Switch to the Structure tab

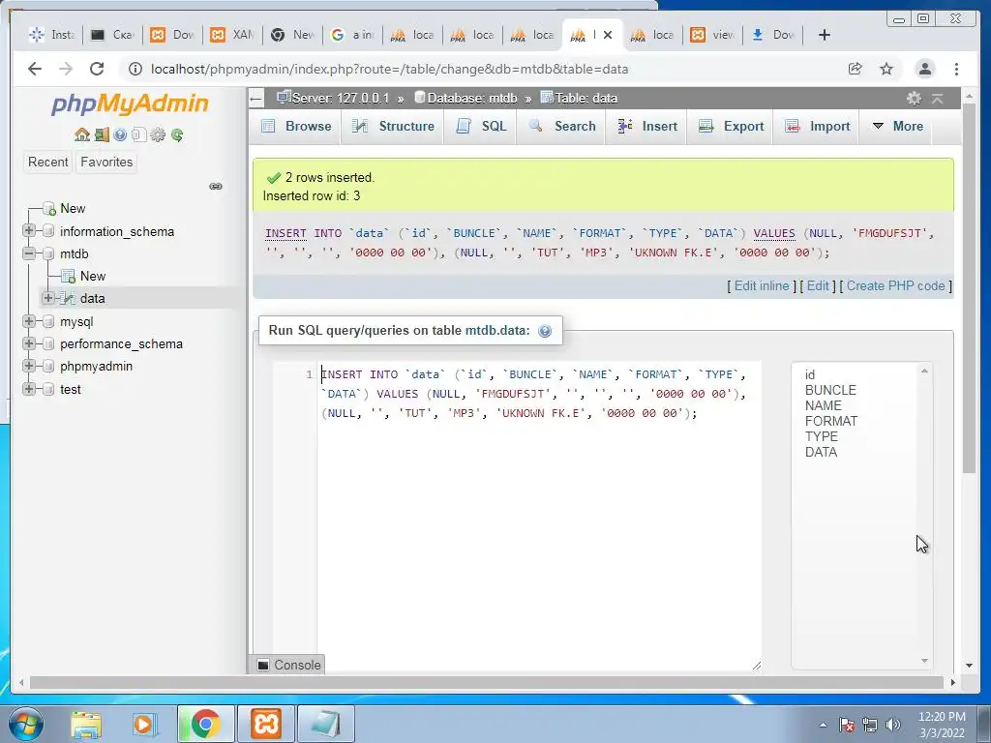[x=393, y=126]
